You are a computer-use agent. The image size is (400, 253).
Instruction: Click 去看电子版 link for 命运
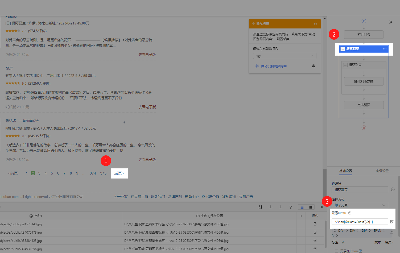click(147, 107)
